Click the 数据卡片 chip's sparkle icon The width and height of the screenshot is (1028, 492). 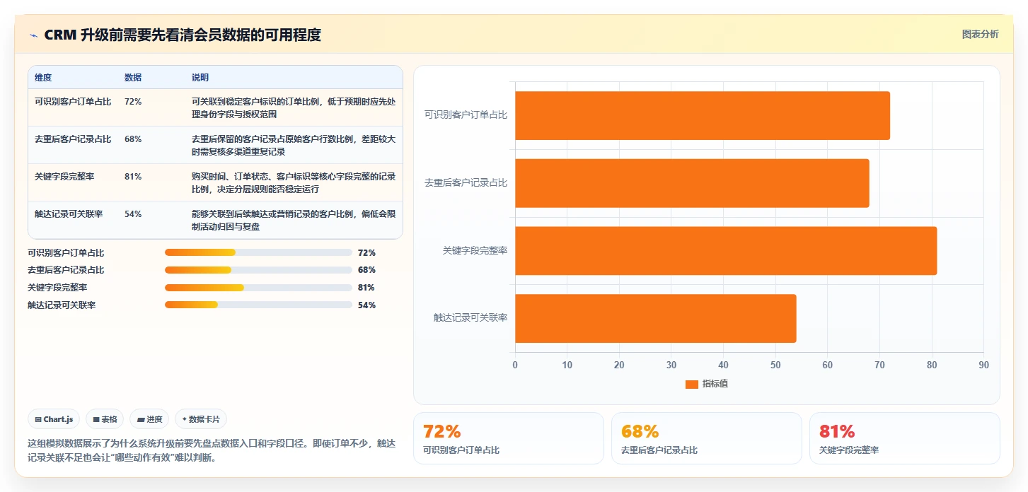coord(184,419)
